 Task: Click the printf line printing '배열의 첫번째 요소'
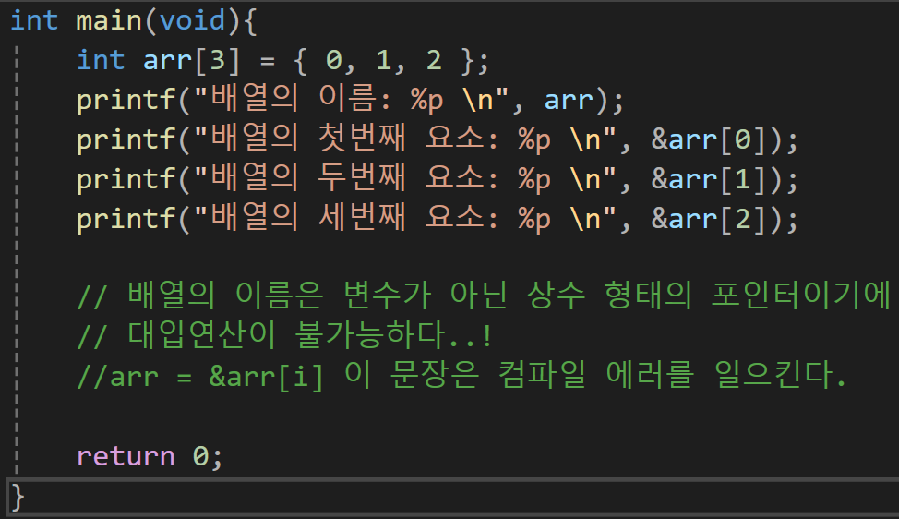[437, 139]
